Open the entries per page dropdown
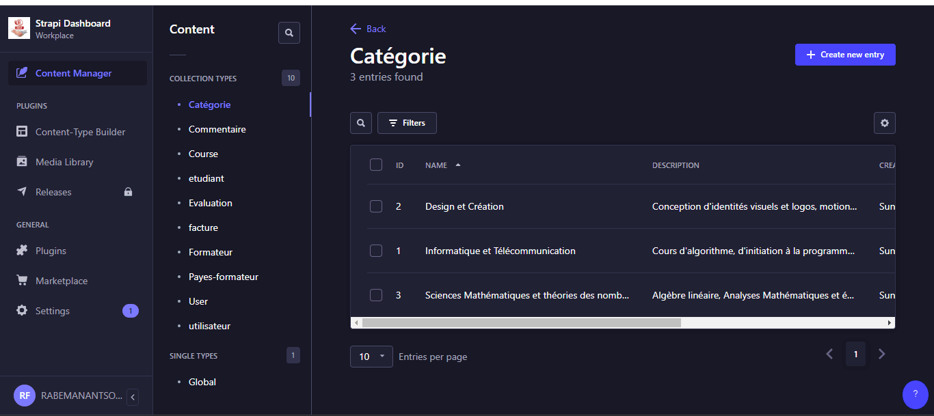934x416 pixels. 371,357
